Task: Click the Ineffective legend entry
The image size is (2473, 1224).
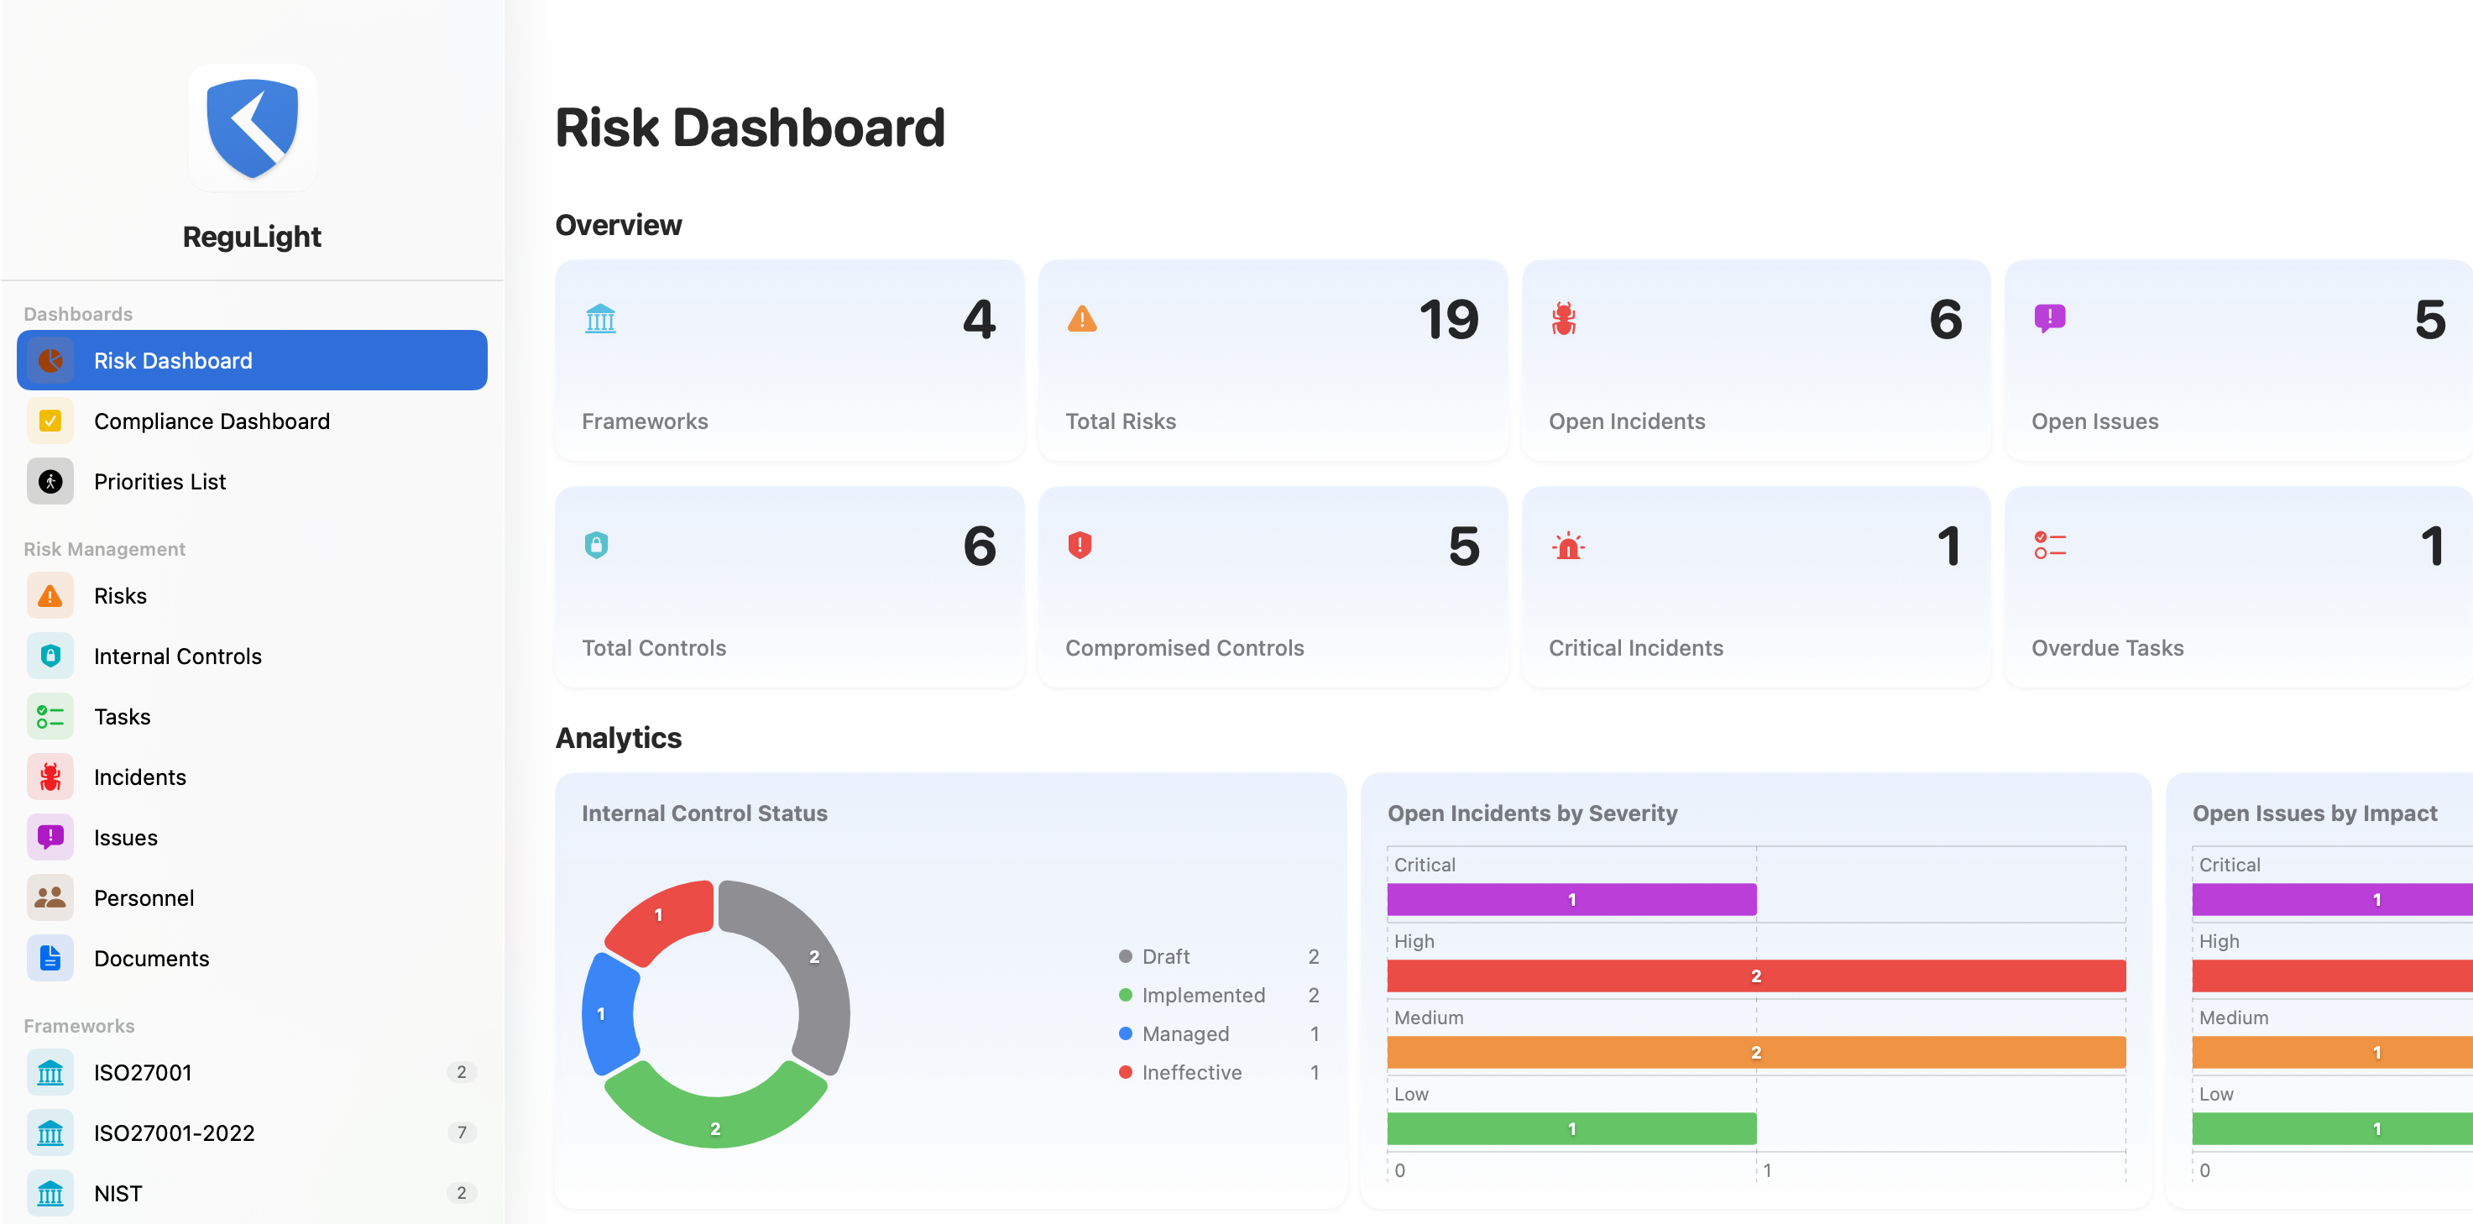Action: 1190,1073
